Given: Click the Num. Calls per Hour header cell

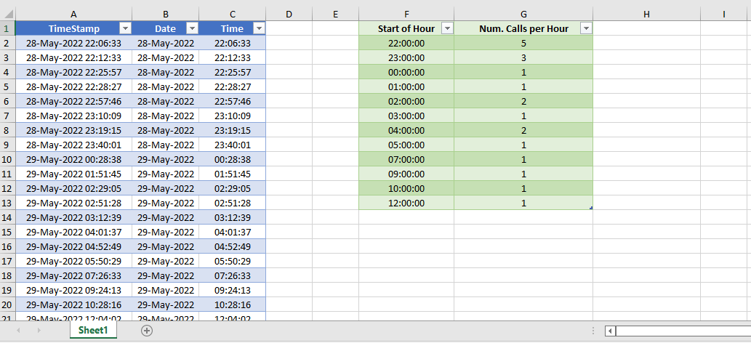Looking at the screenshot, I should pos(523,29).
